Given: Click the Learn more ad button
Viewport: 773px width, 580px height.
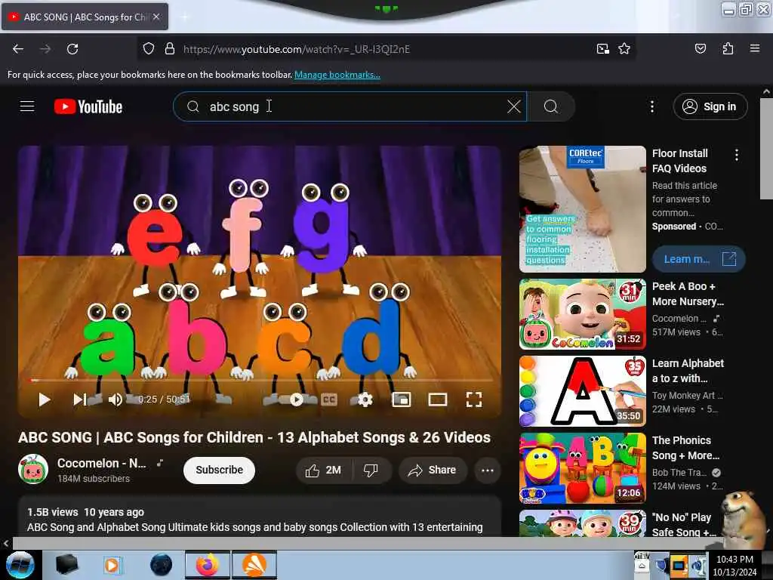Looking at the screenshot, I should 698,259.
